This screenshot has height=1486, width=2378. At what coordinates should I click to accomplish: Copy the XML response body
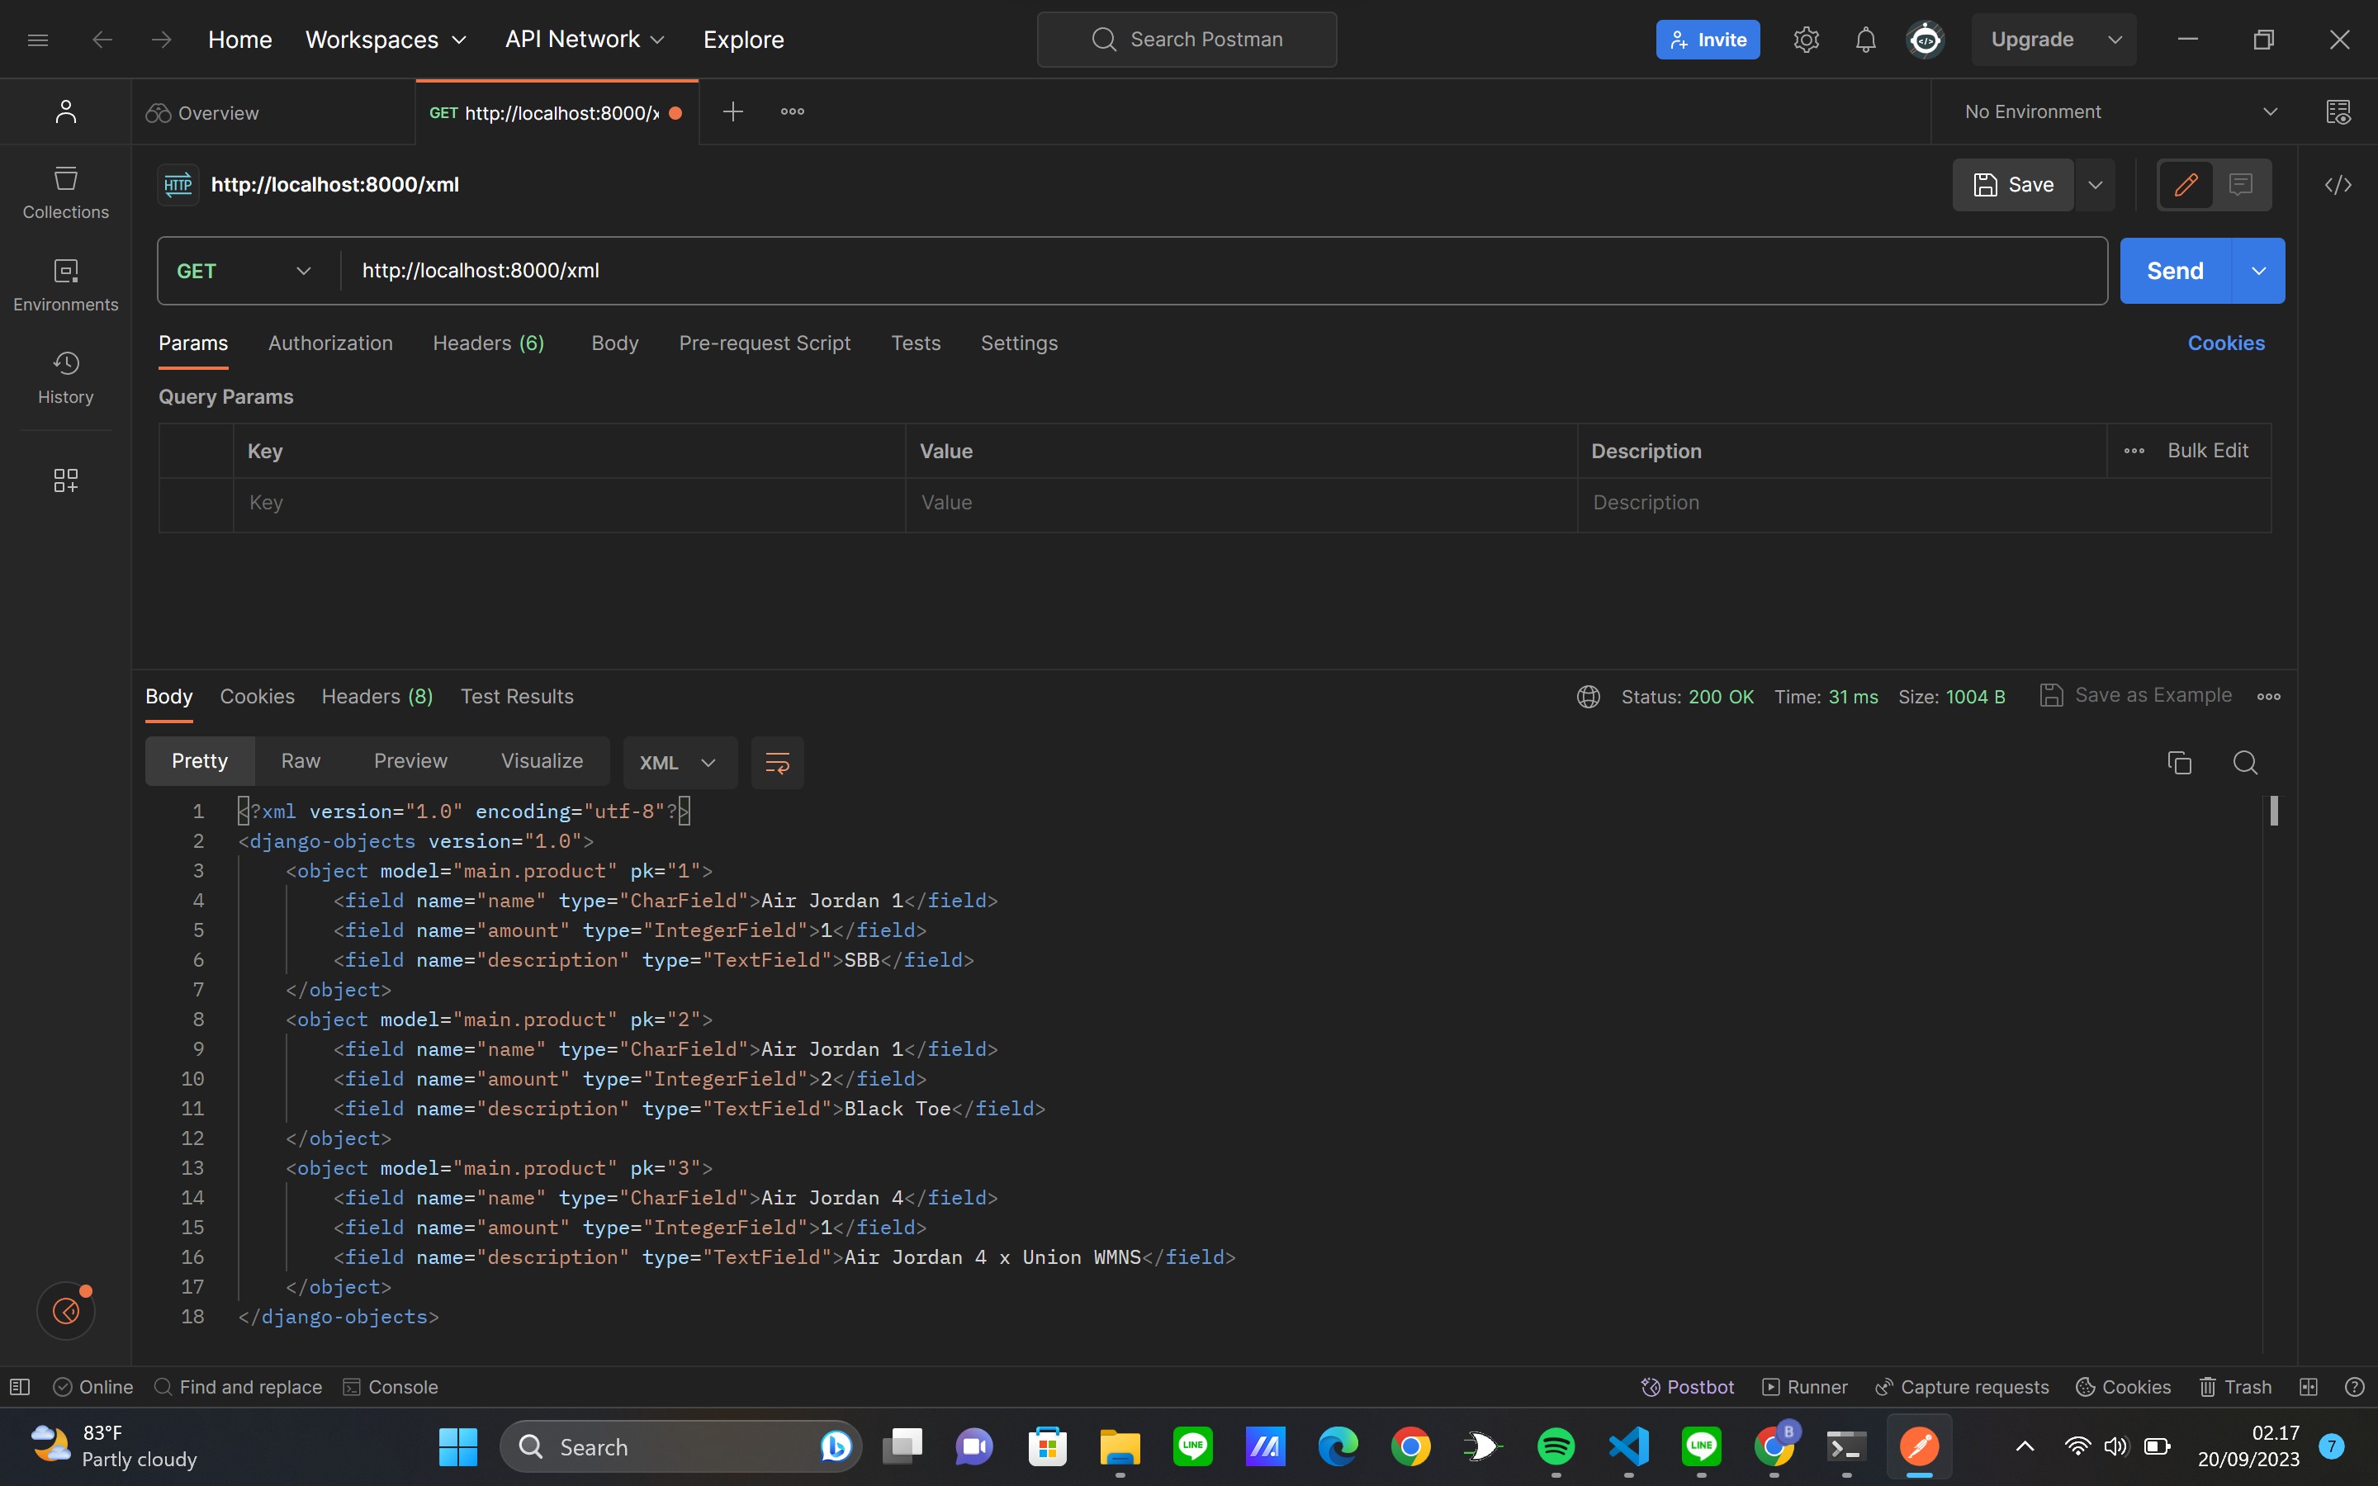2181,763
